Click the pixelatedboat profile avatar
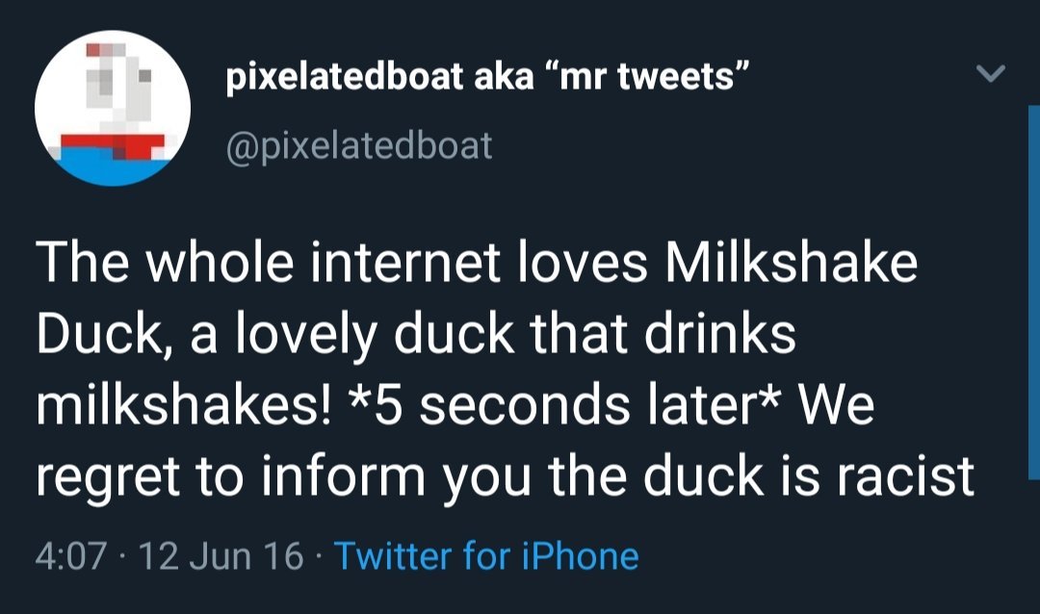Image resolution: width=1040 pixels, height=614 pixels. [x=113, y=108]
